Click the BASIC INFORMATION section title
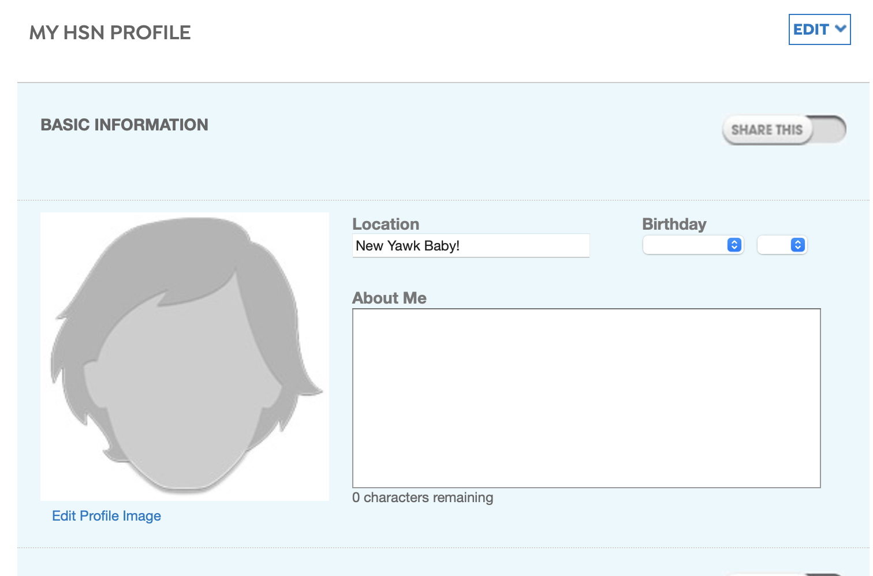873x576 pixels. (124, 125)
